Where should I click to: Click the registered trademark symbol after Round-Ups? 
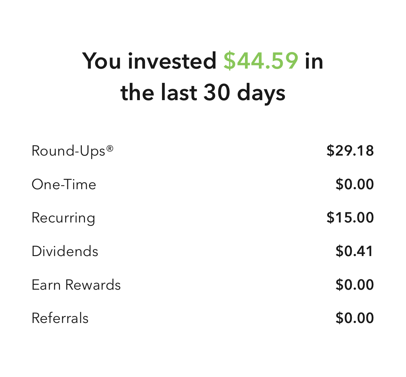[110, 149]
